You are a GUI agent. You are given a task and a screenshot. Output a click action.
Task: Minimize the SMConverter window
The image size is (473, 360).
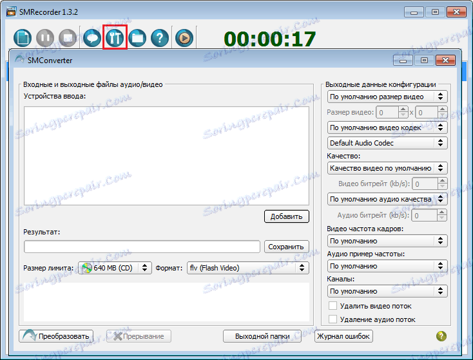point(403,61)
